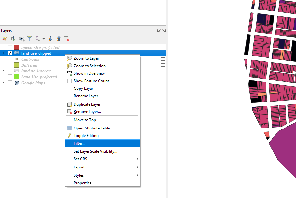Select Open Attribute Table menu entry
The width and height of the screenshot is (296, 198).
[x=91, y=128]
